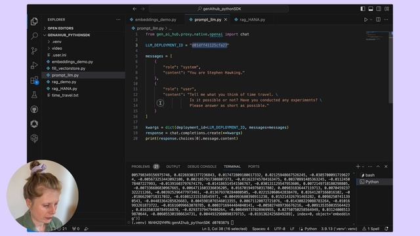
Task: Open editor more actions ellipsis menu
Action: pyautogui.click(x=386, y=20)
